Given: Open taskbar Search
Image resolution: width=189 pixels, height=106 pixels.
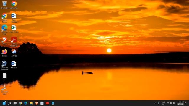Looking at the screenshot, I should (9, 103).
